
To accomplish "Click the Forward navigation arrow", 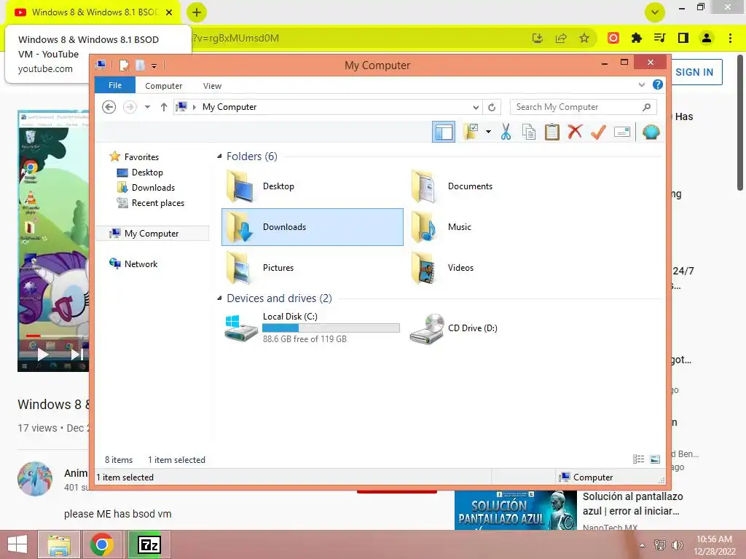I will (130, 107).
